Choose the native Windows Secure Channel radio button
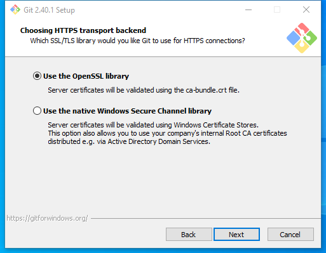The image size is (326, 253). (37, 111)
